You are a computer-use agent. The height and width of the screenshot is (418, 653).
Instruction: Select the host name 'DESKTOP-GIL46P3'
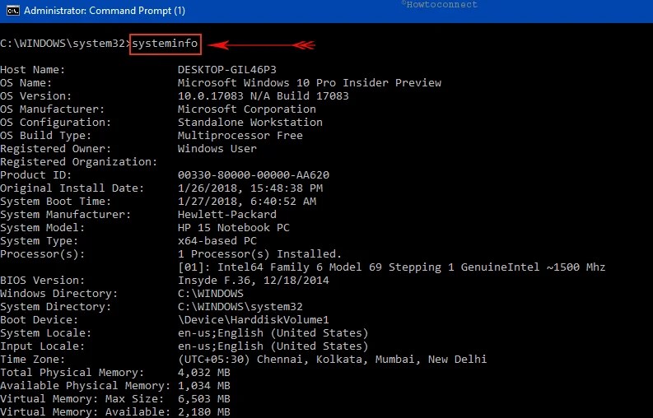pyautogui.click(x=227, y=70)
